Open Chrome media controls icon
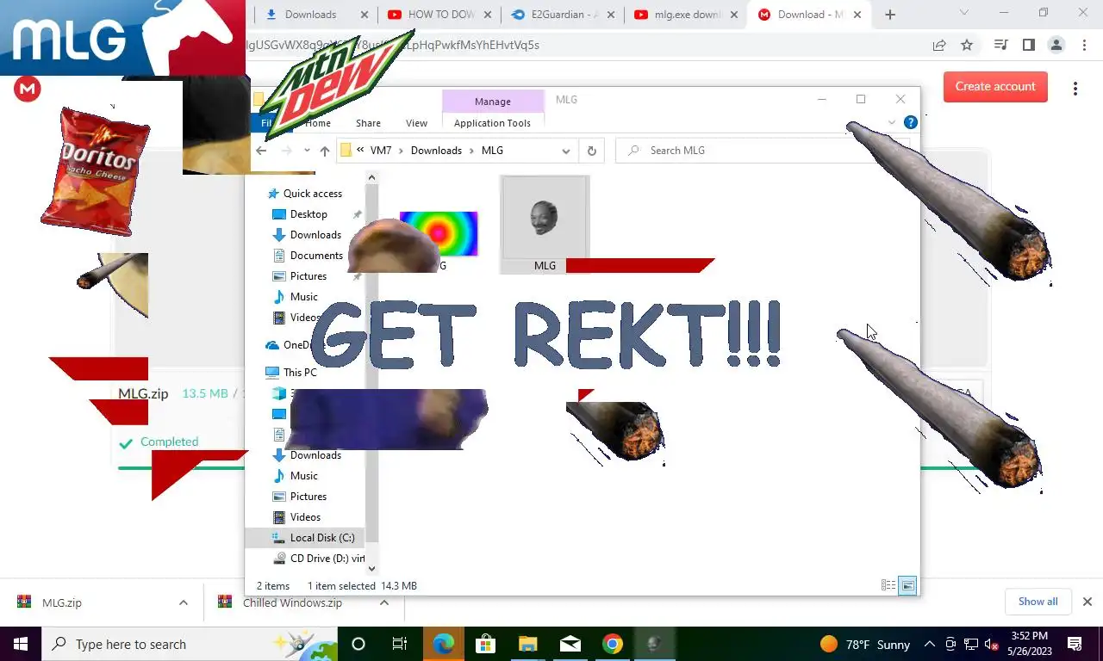The height and width of the screenshot is (661, 1103). coord(1000,45)
